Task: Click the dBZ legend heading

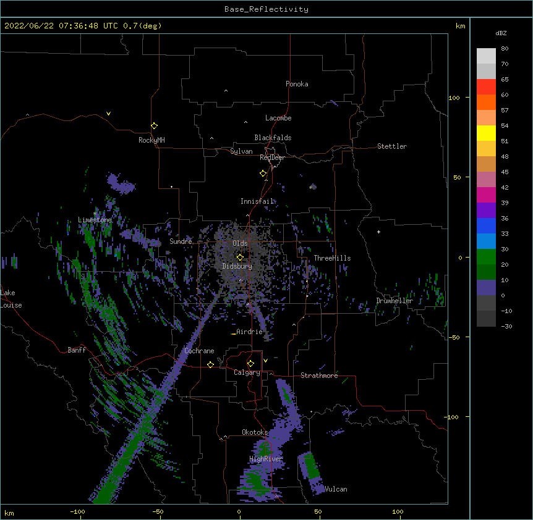Action: point(501,33)
